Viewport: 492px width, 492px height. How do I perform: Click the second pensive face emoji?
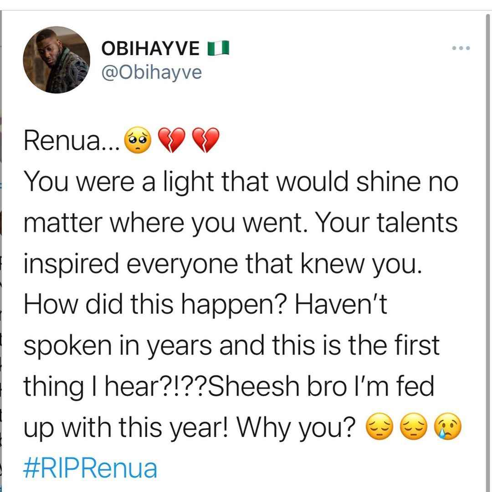coord(413,428)
